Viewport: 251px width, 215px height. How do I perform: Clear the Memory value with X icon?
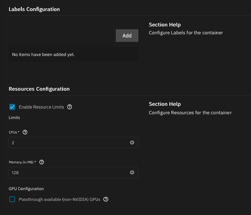point(132,173)
